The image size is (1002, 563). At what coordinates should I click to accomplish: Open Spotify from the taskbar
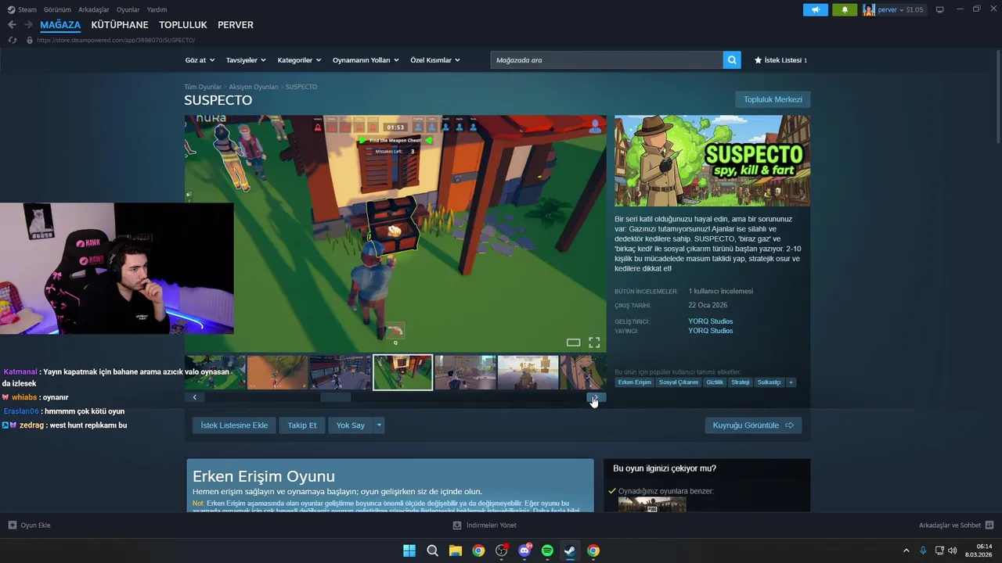547,550
